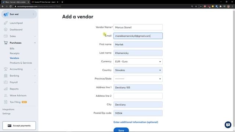Click the Accept payments button

[x=19, y=125]
